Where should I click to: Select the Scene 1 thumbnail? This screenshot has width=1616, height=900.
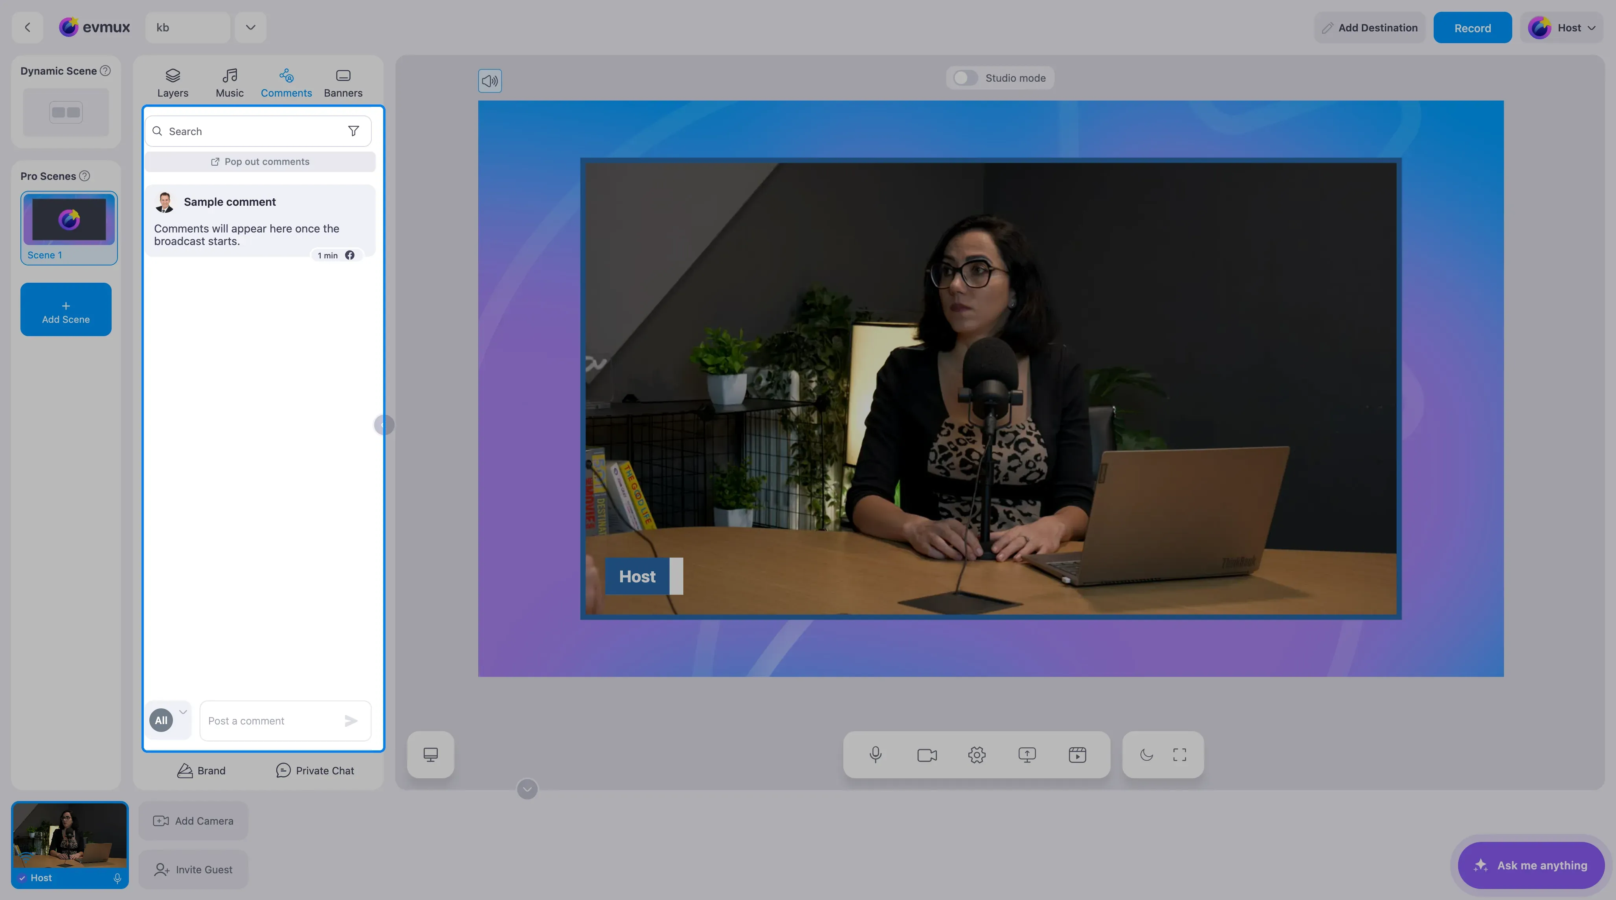[x=69, y=227]
